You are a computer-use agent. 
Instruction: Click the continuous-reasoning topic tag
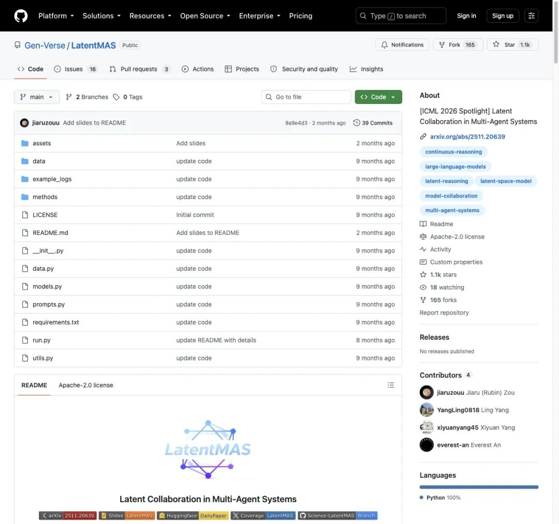[x=453, y=152]
